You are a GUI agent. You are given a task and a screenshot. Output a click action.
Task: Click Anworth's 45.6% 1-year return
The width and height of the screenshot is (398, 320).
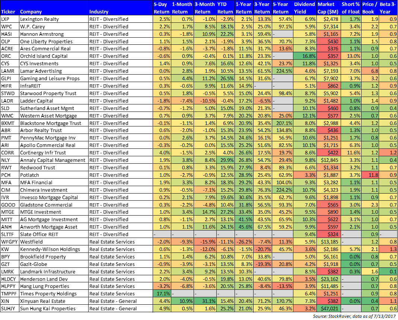(244, 227)
